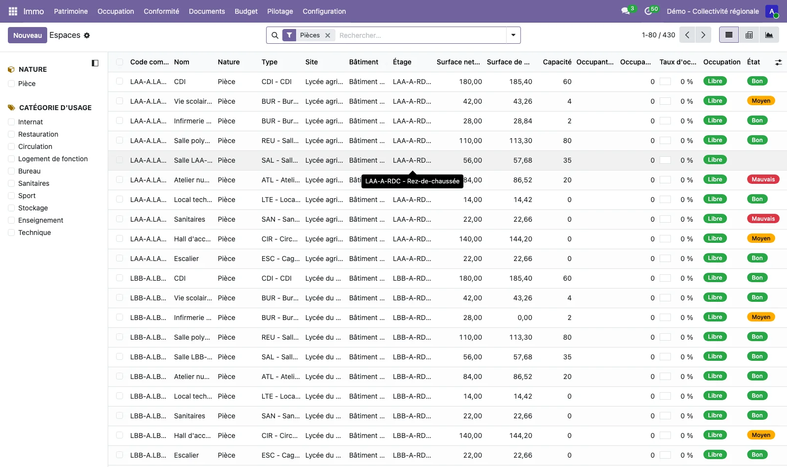Open the apps grid menu
This screenshot has height=467, width=787.
(13, 11)
